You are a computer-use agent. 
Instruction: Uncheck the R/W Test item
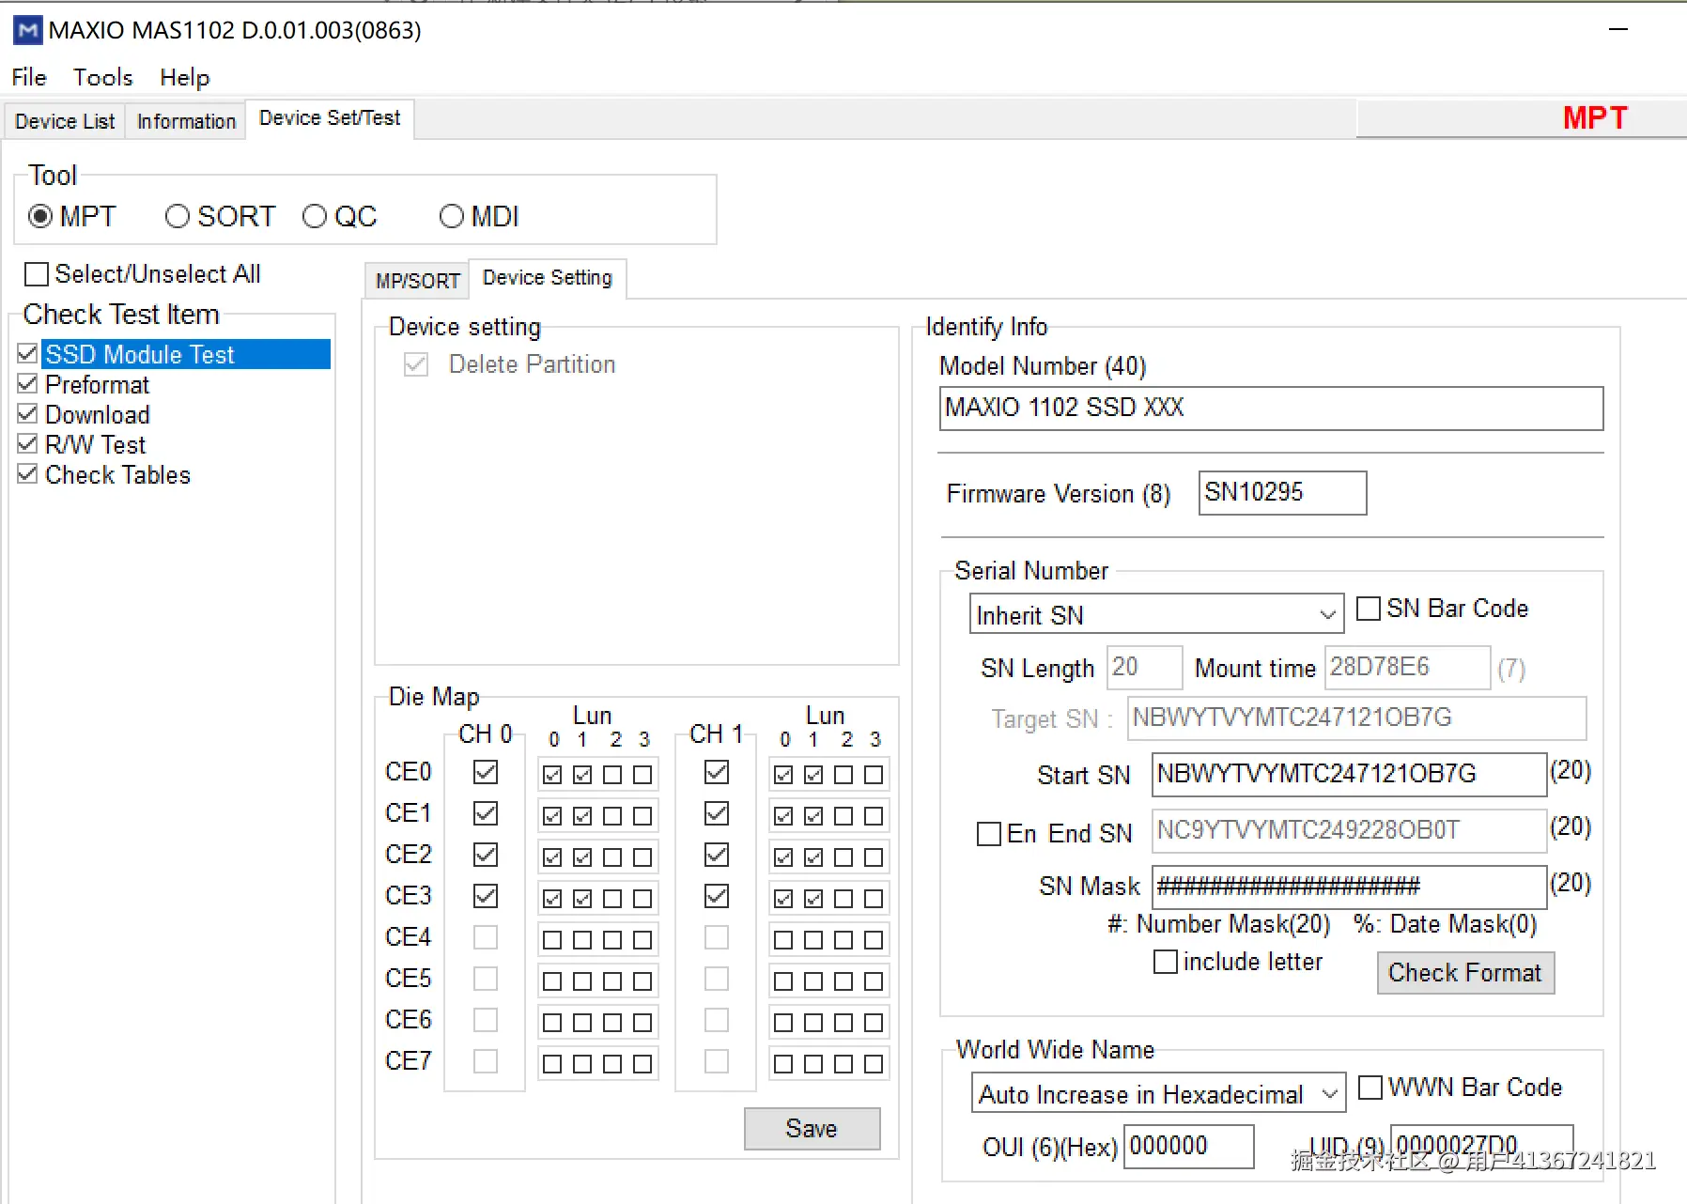click(x=28, y=444)
